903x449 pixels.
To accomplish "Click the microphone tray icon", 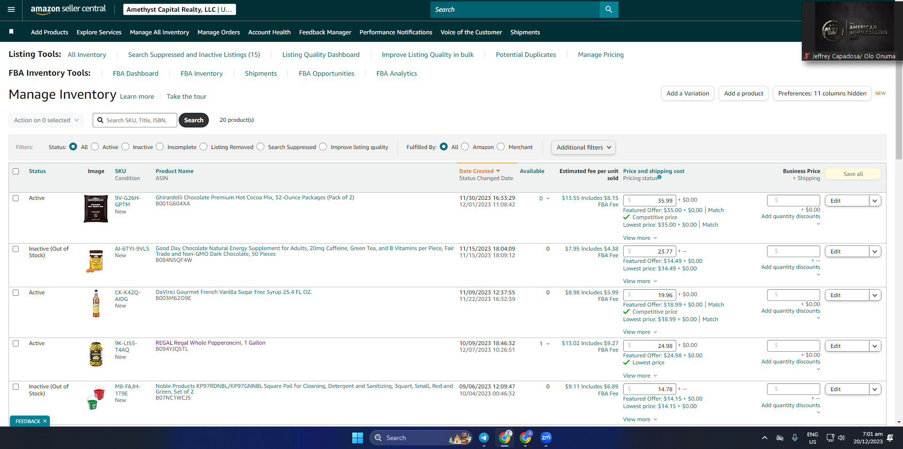I will 795,438.
